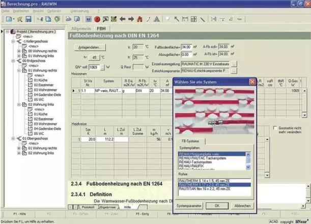Collapse the 02 Wohnung links node
Image resolution: width=311 pixels, height=224 pixels.
pyautogui.click(x=19, y=104)
